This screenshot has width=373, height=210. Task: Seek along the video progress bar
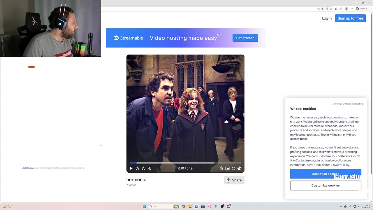pos(185,163)
